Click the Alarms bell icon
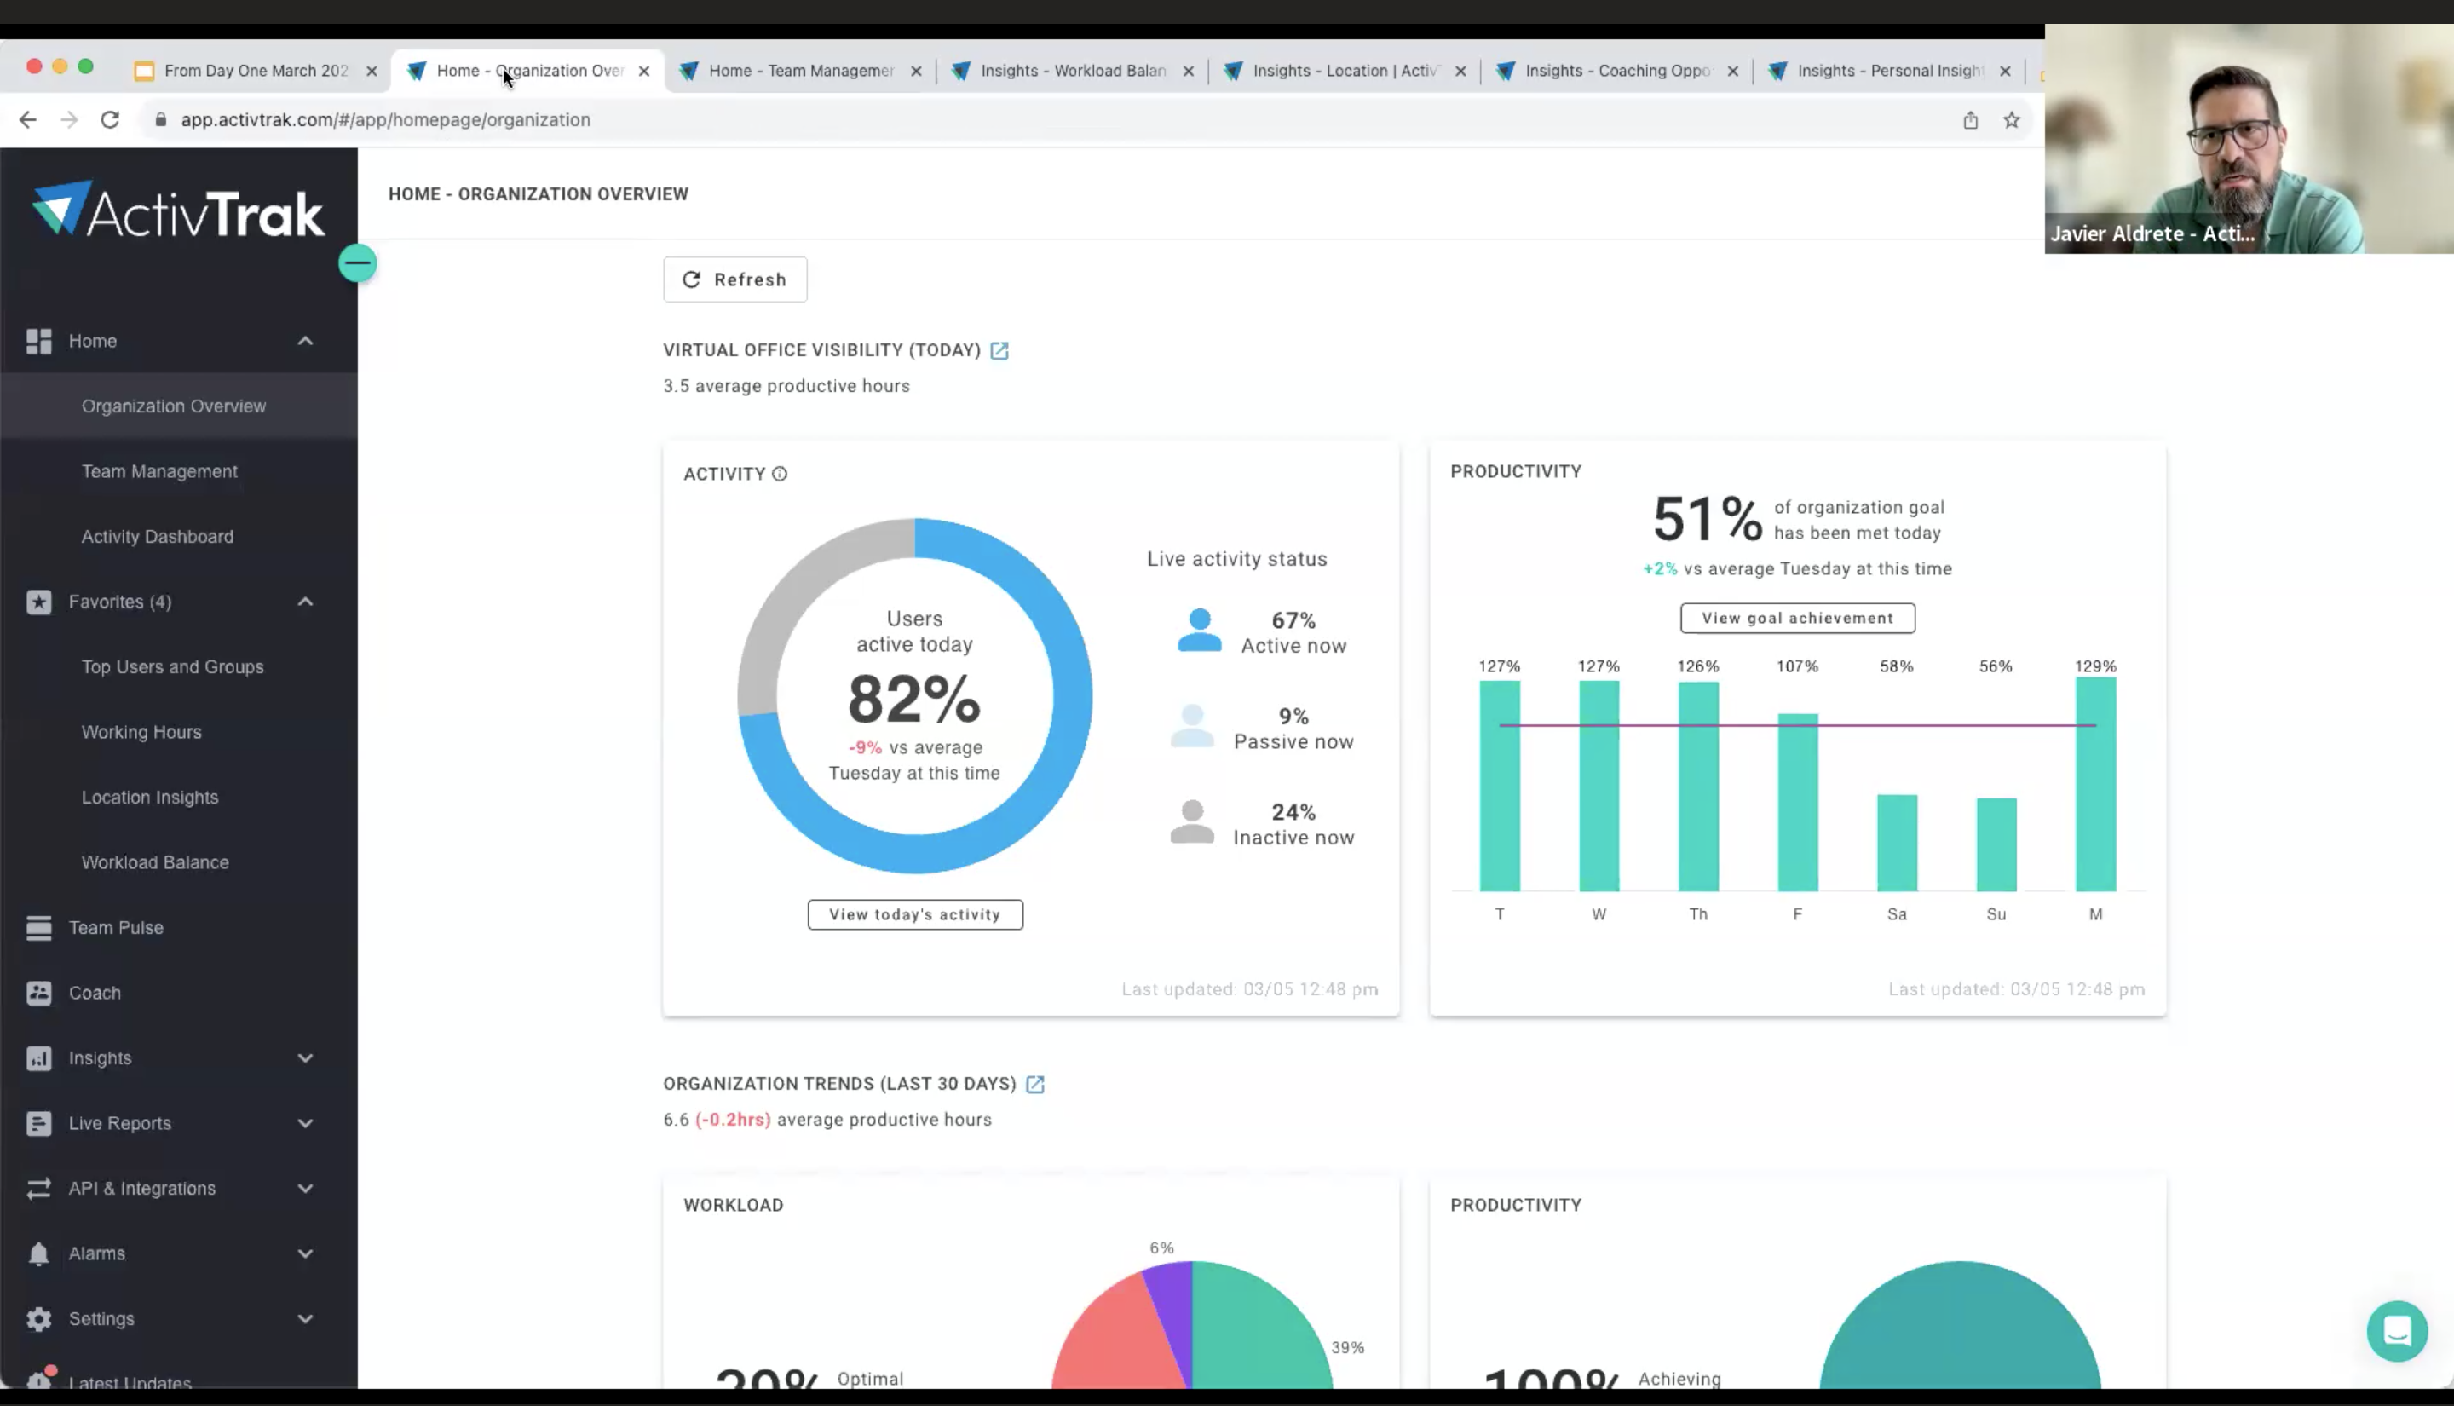 coord(38,1253)
